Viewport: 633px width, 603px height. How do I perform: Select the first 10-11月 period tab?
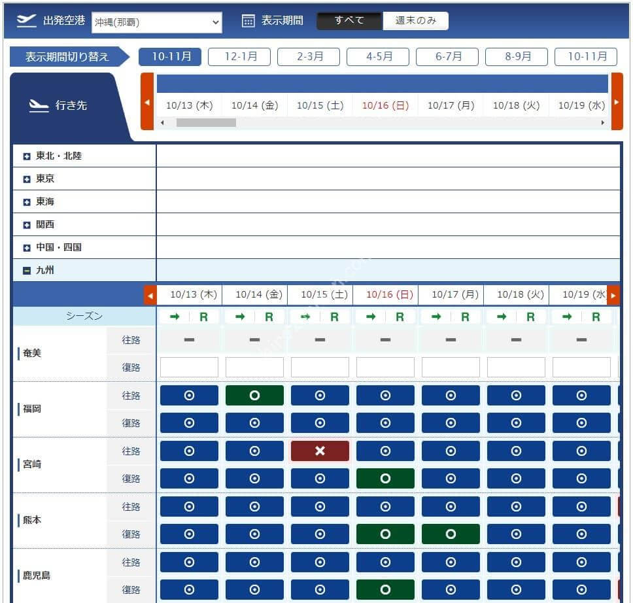point(170,56)
